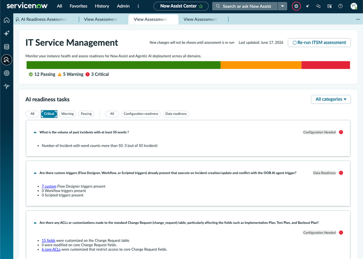This screenshot has height=259, width=363.
Task: Collapse the past incidents volume question
Action: click(x=35, y=132)
